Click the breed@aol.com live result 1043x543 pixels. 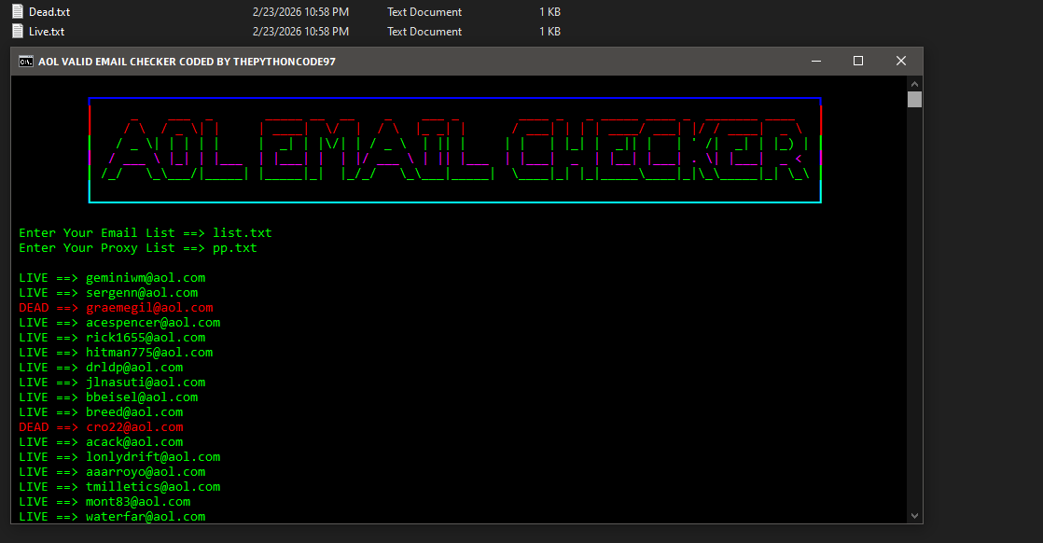[x=134, y=411]
